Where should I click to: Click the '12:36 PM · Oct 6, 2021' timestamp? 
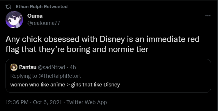[x=33, y=102]
